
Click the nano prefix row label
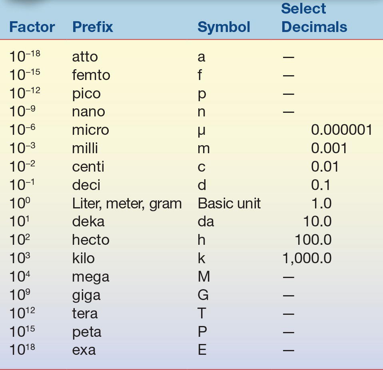(88, 112)
